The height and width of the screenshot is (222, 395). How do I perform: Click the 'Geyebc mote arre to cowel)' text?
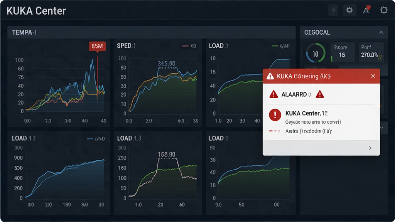click(313, 122)
